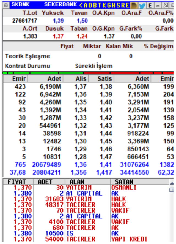Viewport: 176px width, 244px height.
Task: Click the YAPI KREDI seller entry
Action: [129, 239]
